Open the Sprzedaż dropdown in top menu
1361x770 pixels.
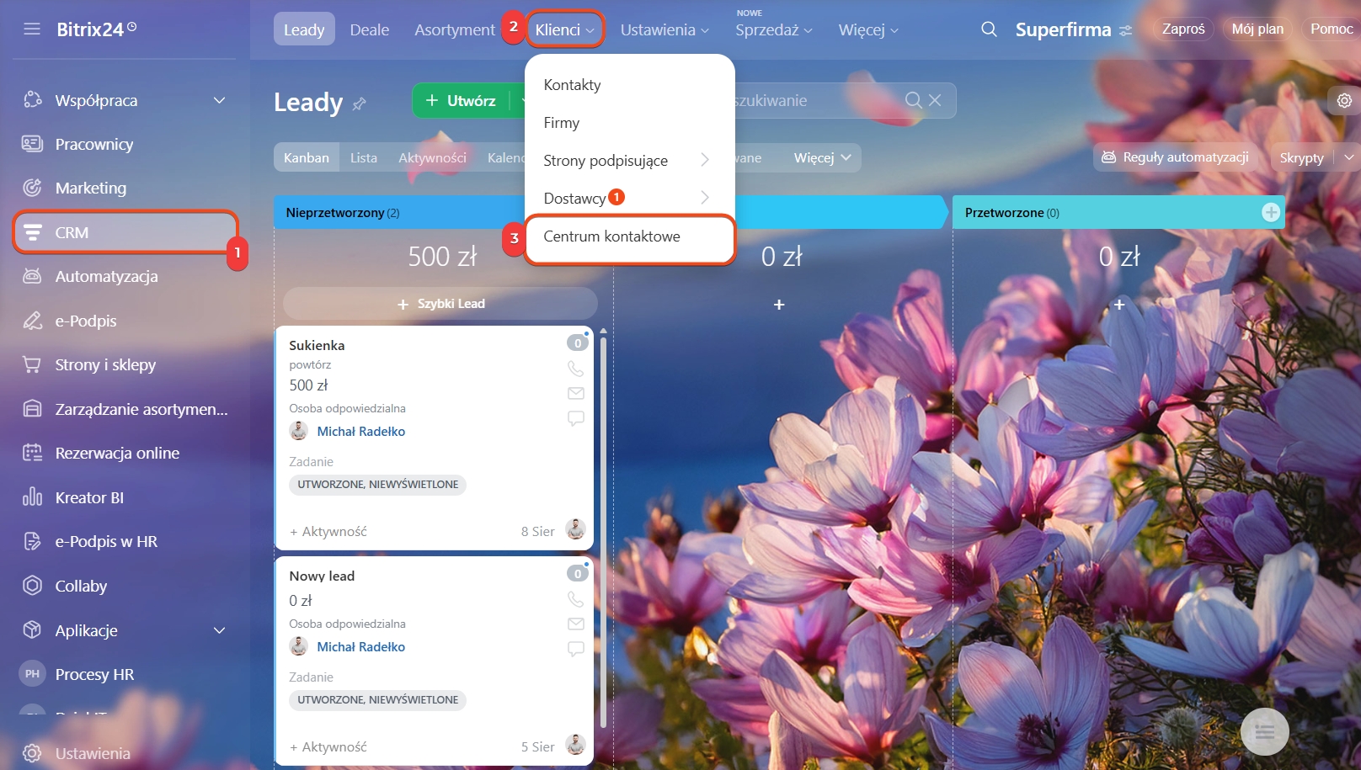tap(773, 29)
